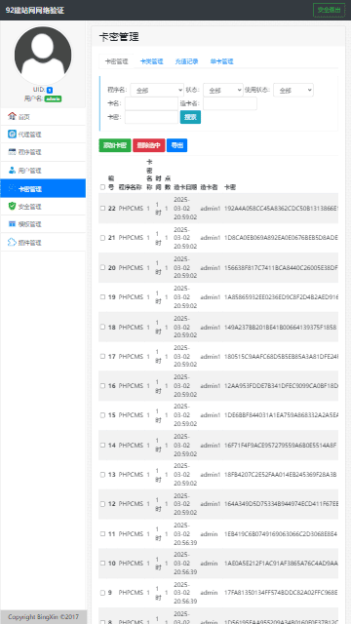Click the icon beside 卡密管理 in sidebar
The width and height of the screenshot is (351, 624).
click(x=13, y=188)
